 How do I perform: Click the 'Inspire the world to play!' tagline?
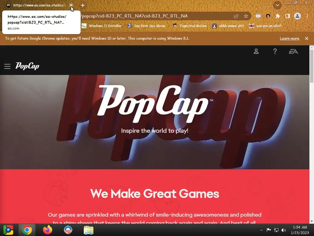pyautogui.click(x=155, y=131)
